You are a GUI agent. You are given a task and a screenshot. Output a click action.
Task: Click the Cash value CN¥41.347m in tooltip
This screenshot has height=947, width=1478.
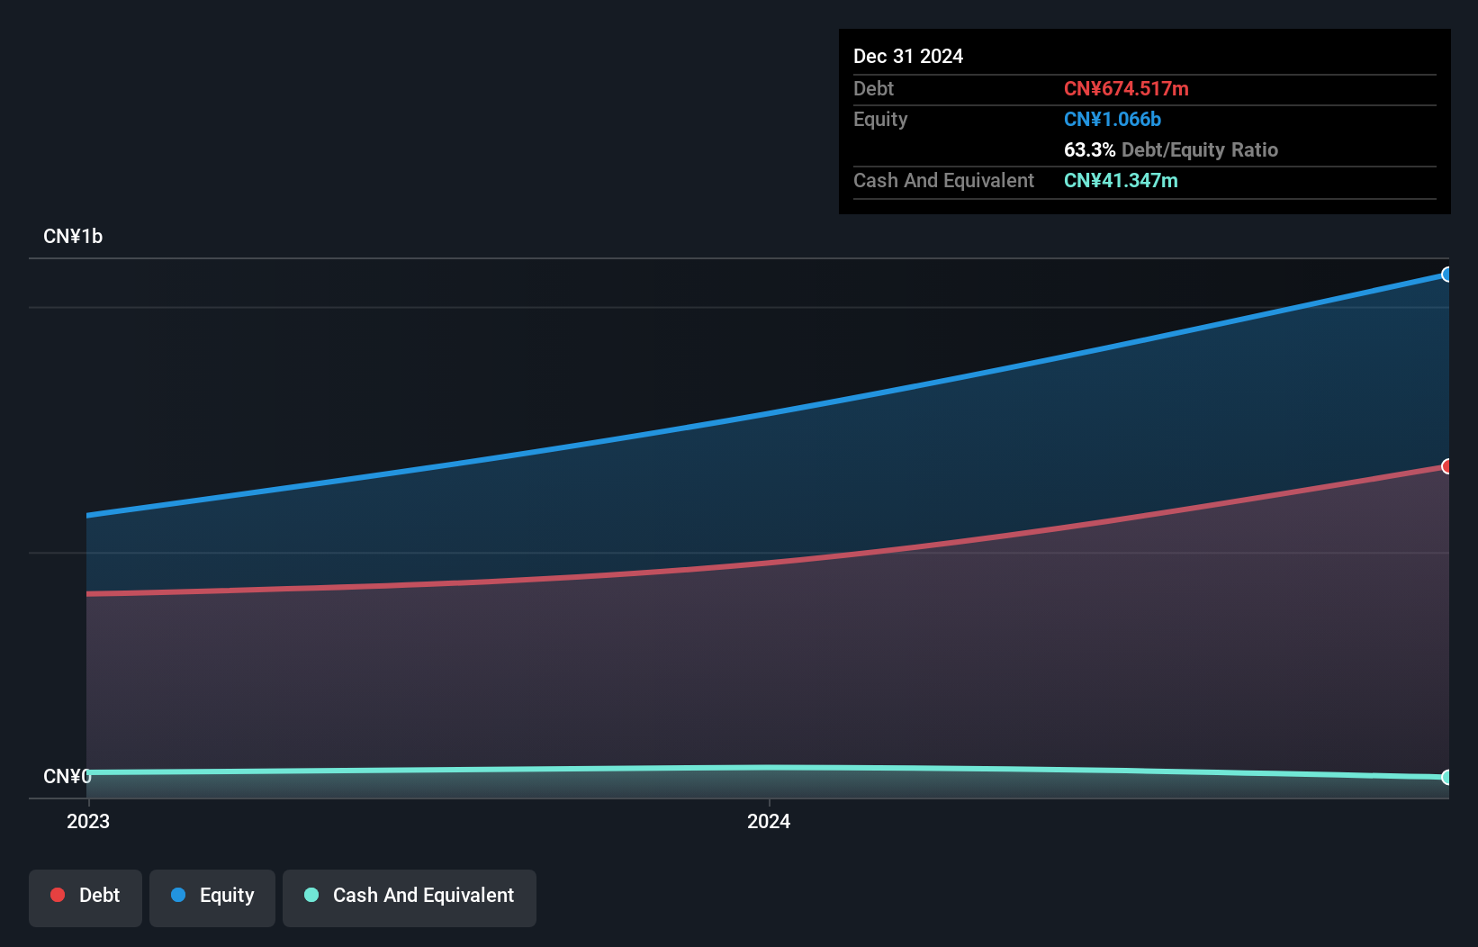click(x=1121, y=180)
